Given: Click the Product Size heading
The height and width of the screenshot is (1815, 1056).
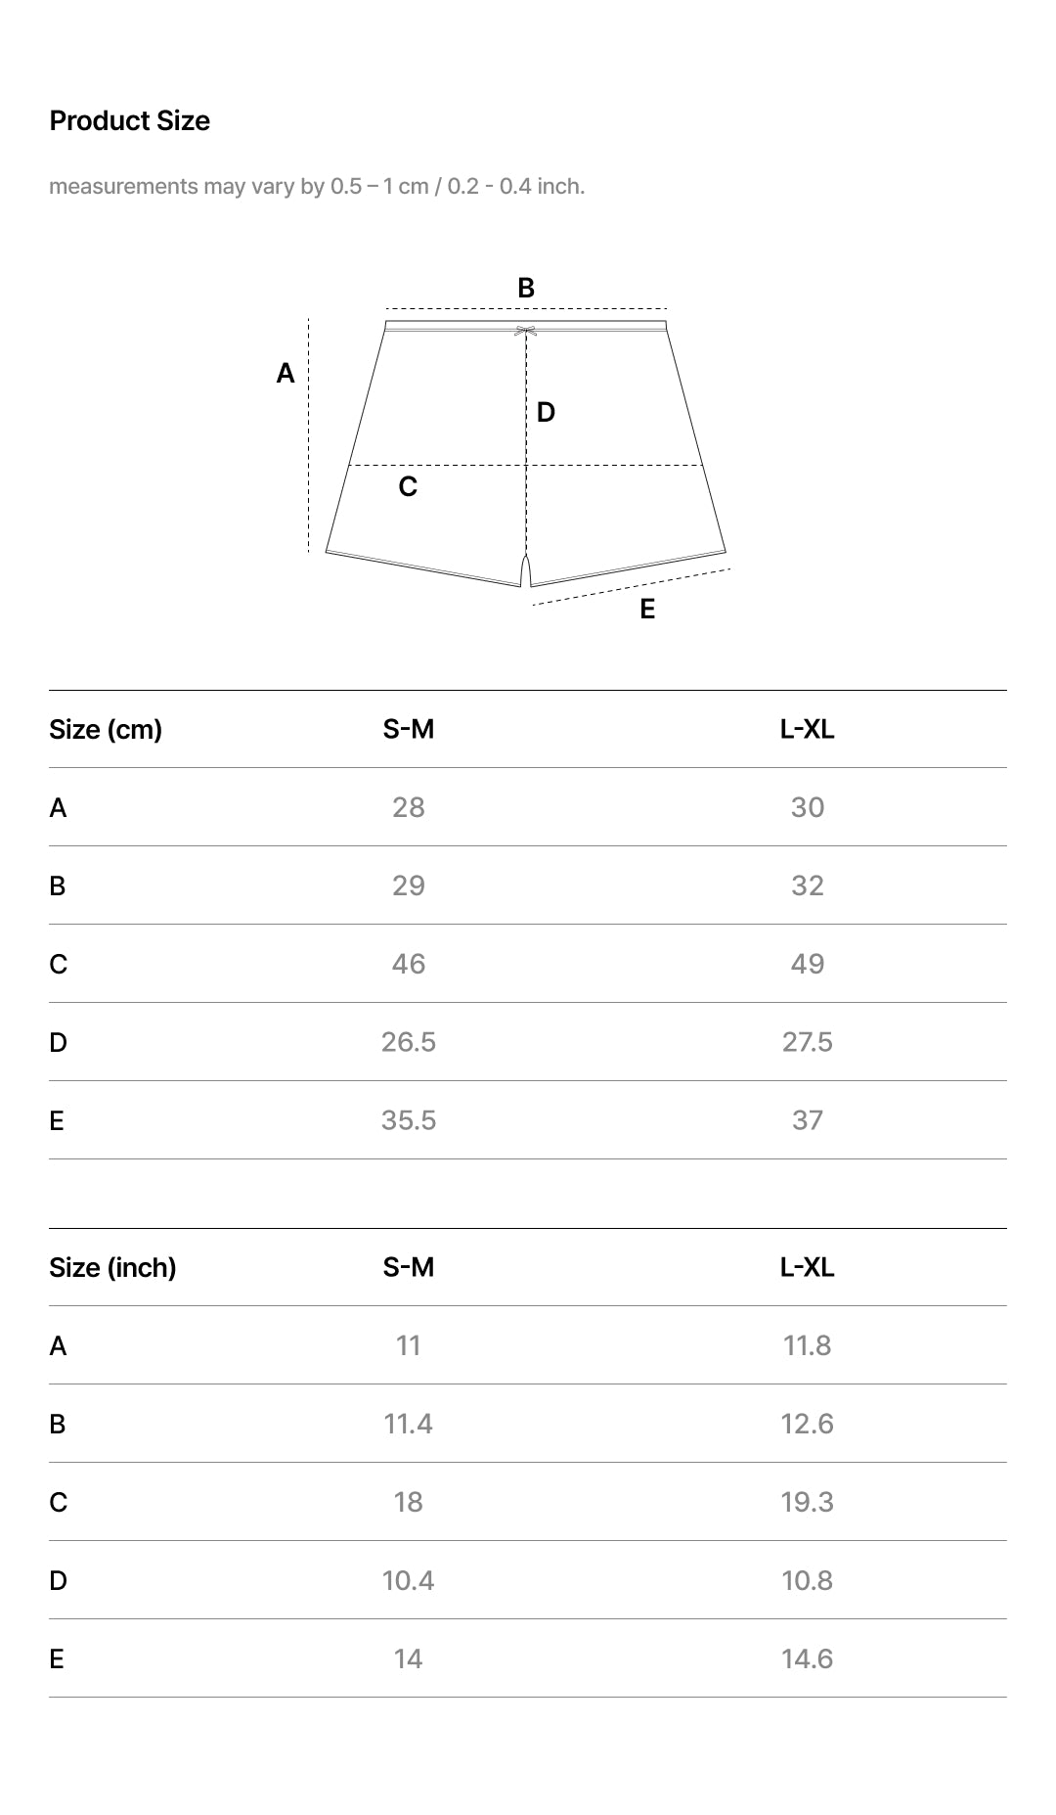Looking at the screenshot, I should point(129,120).
